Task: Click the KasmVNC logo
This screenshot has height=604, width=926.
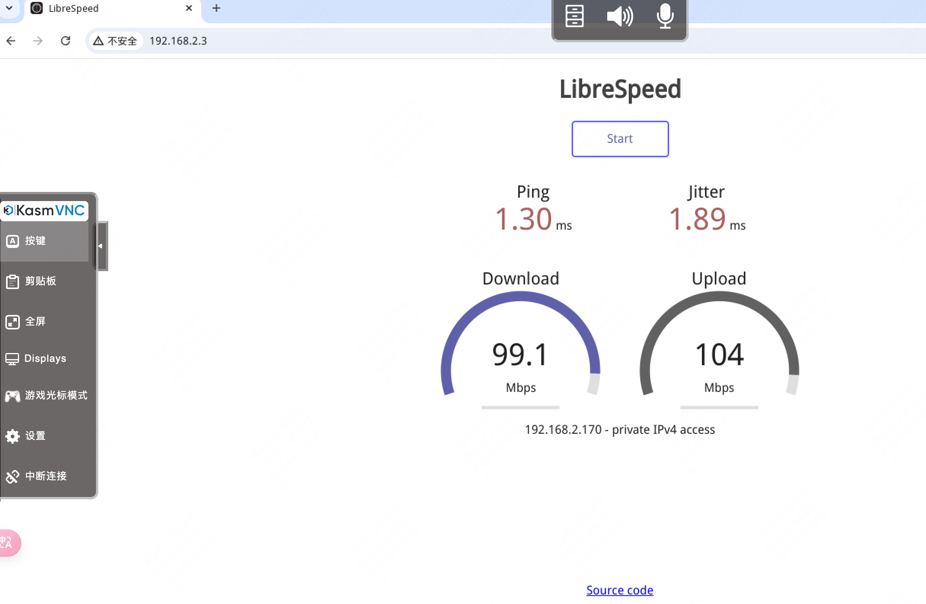Action: (x=44, y=211)
